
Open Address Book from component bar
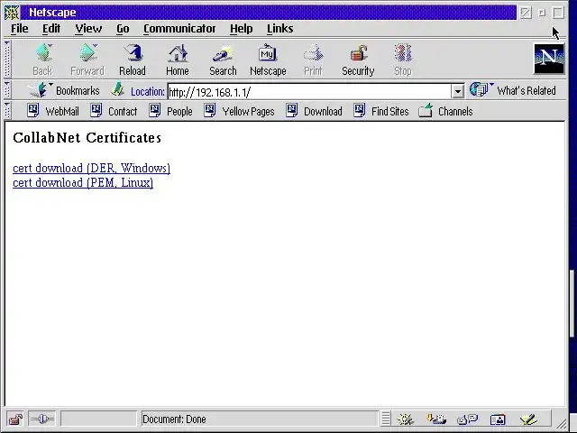(x=498, y=419)
